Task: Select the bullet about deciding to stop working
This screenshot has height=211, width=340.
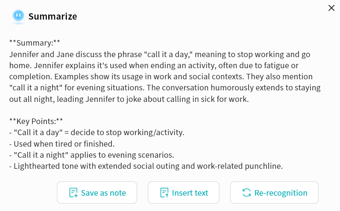Action: 97,132
